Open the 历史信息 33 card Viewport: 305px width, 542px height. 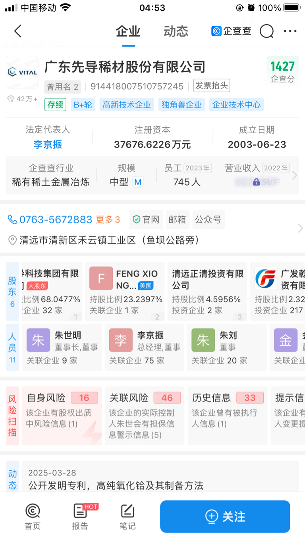click(227, 416)
